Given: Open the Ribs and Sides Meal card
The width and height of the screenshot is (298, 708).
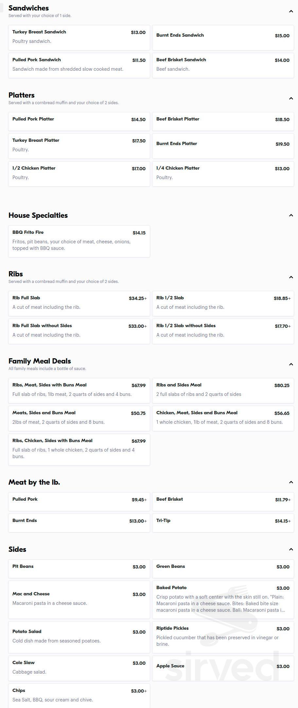Looking at the screenshot, I should click(223, 390).
